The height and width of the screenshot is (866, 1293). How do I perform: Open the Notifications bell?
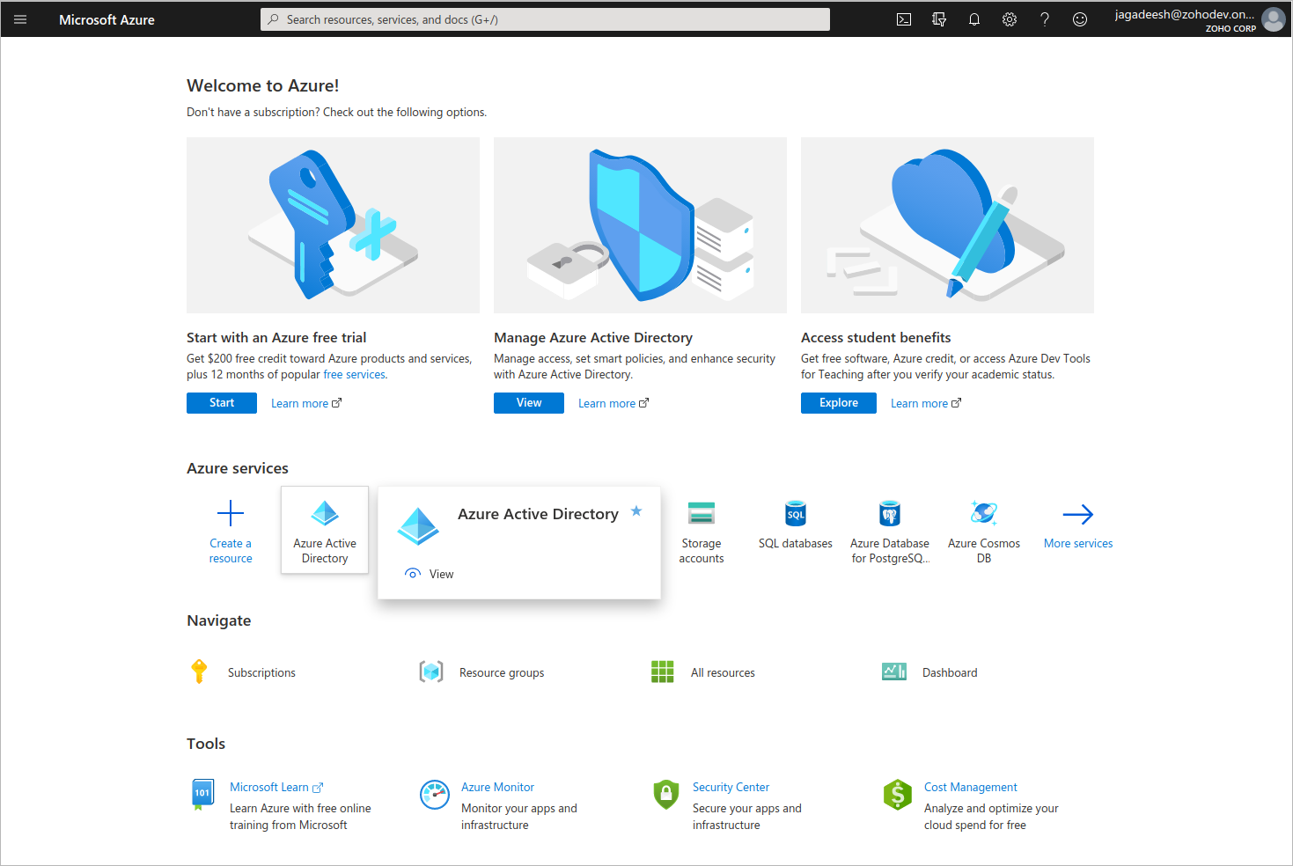coord(974,19)
